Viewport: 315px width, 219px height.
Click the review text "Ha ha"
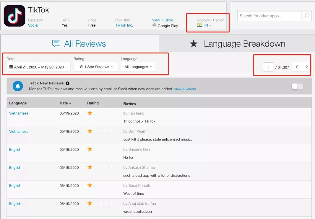tap(128, 157)
